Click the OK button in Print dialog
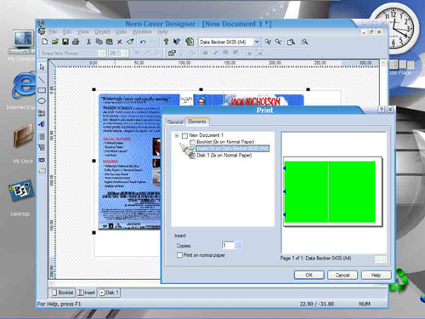The image size is (425, 319). [309, 275]
